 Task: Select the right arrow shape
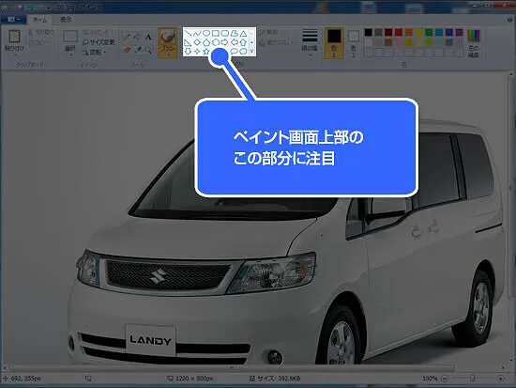pos(225,42)
